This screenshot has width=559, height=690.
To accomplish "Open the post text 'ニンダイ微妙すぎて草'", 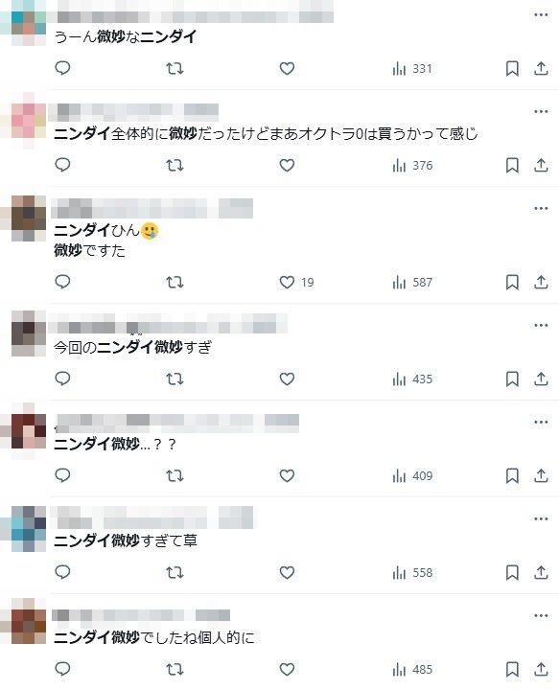I will point(126,540).
